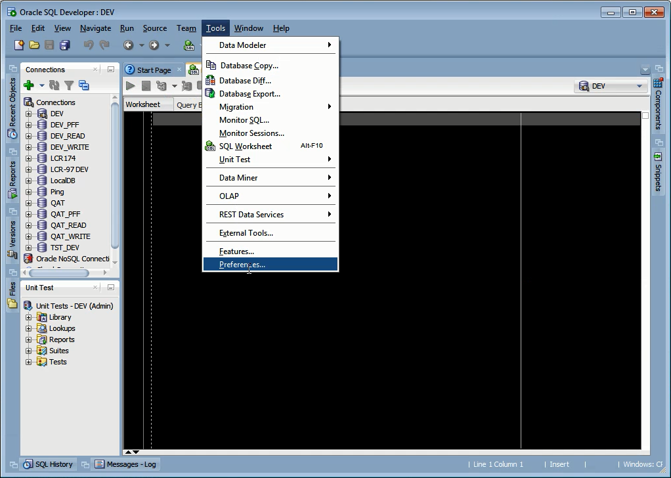Image resolution: width=671 pixels, height=478 pixels.
Task: Open the SQL History panel
Action: point(49,464)
